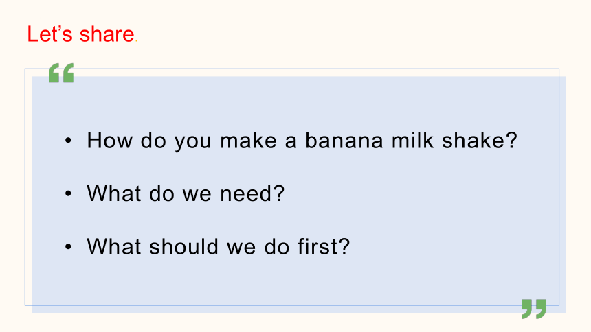Click the word 'Let's' in the title
Screen dimensions: 591x332
(x=49, y=34)
